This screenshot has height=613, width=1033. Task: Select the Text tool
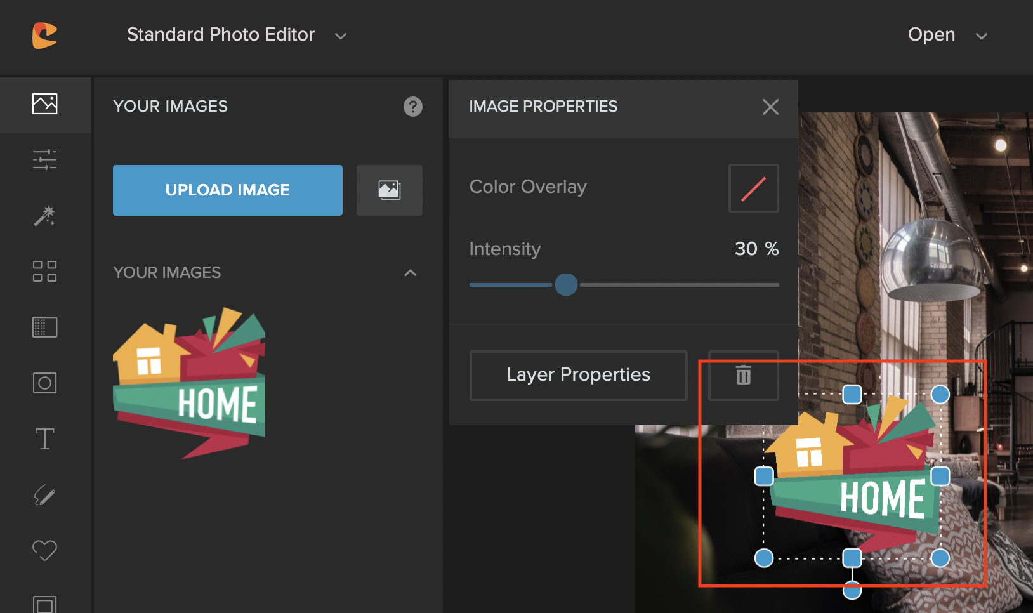point(44,439)
